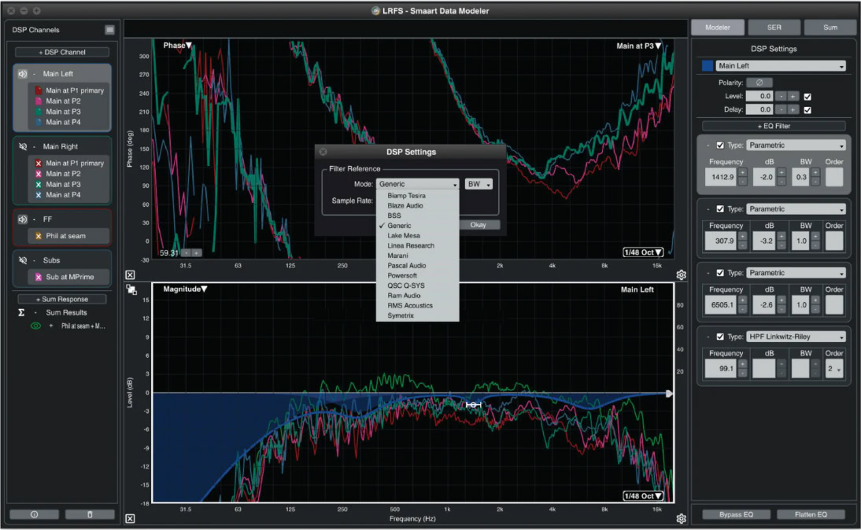Expand the Magnitude plot type menu

coord(183,289)
